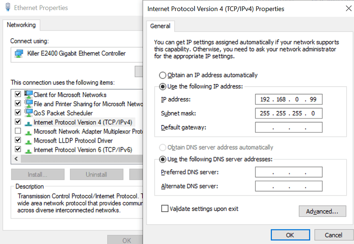Click the Default gateway input field
This screenshot has height=244, width=354.
pyautogui.click(x=289, y=127)
